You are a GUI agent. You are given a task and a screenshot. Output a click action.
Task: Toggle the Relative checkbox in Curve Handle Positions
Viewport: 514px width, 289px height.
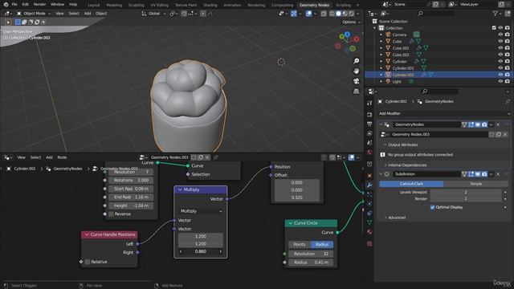[88, 262]
